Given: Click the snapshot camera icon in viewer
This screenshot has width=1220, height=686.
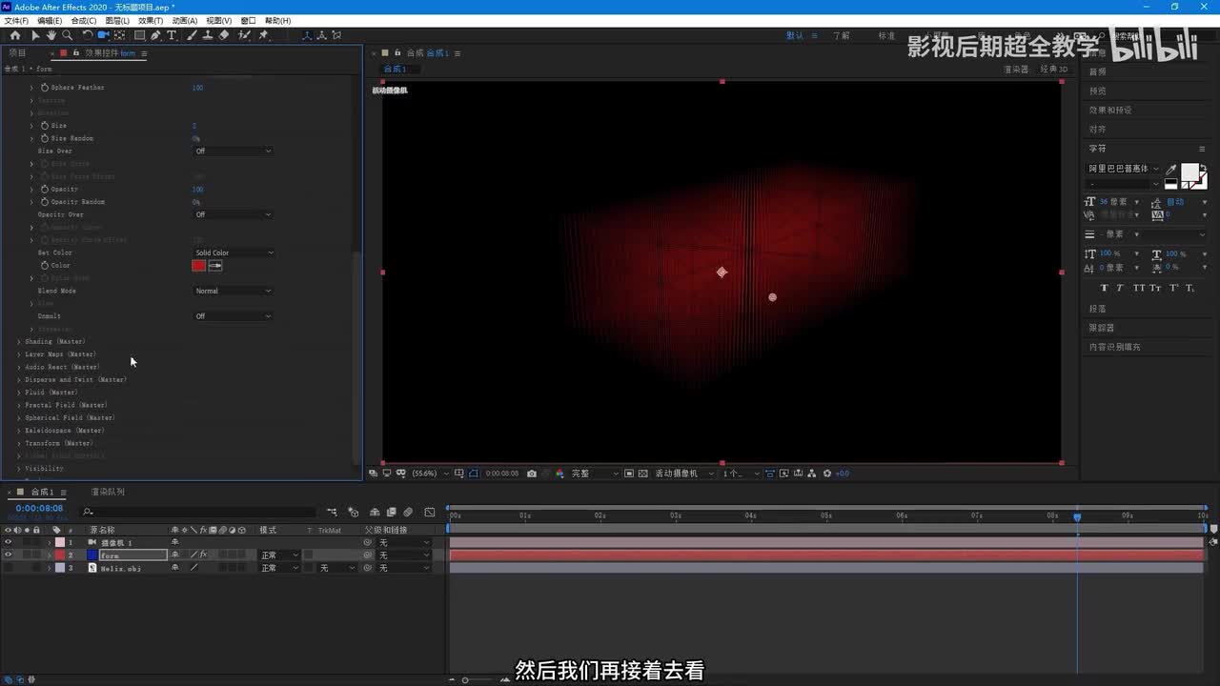Looking at the screenshot, I should [x=532, y=474].
